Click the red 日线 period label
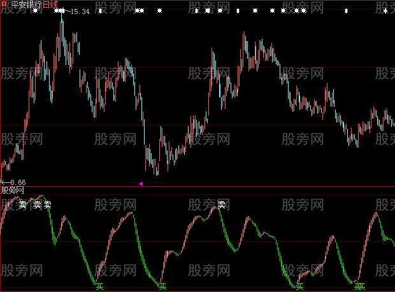Image resolution: width=395 pixels, height=292 pixels. tap(51, 4)
